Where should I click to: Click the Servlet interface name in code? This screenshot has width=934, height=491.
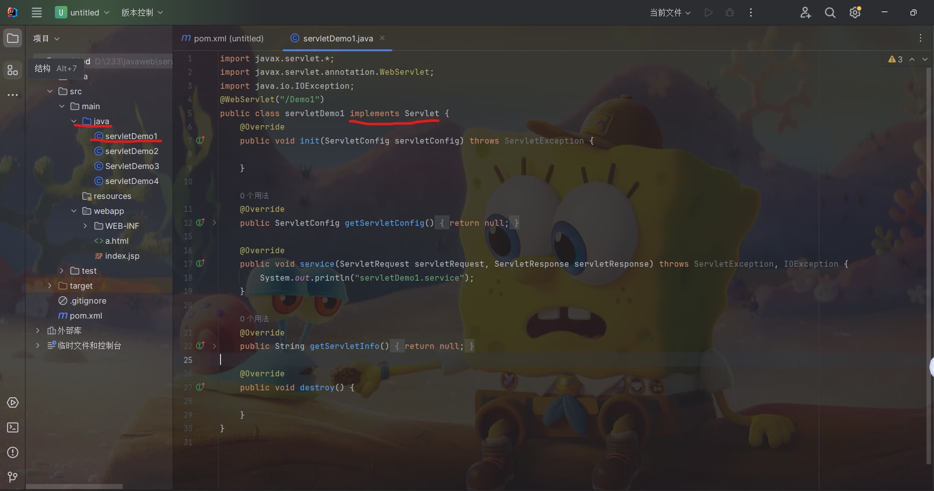coord(422,113)
